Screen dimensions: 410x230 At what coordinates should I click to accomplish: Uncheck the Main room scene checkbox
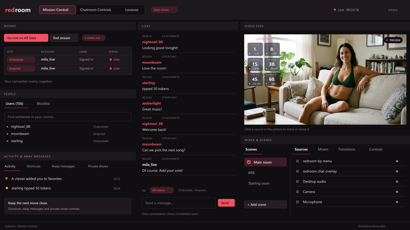tap(249, 162)
